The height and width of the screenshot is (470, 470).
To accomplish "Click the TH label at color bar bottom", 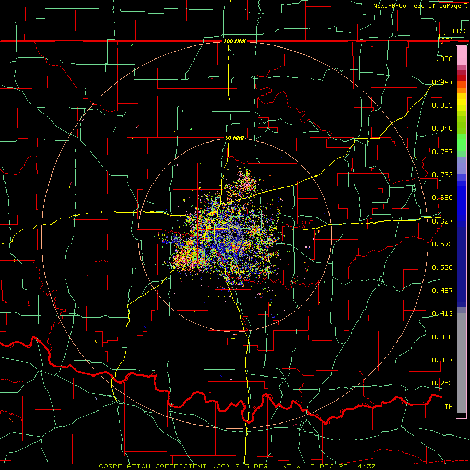I will [449, 407].
